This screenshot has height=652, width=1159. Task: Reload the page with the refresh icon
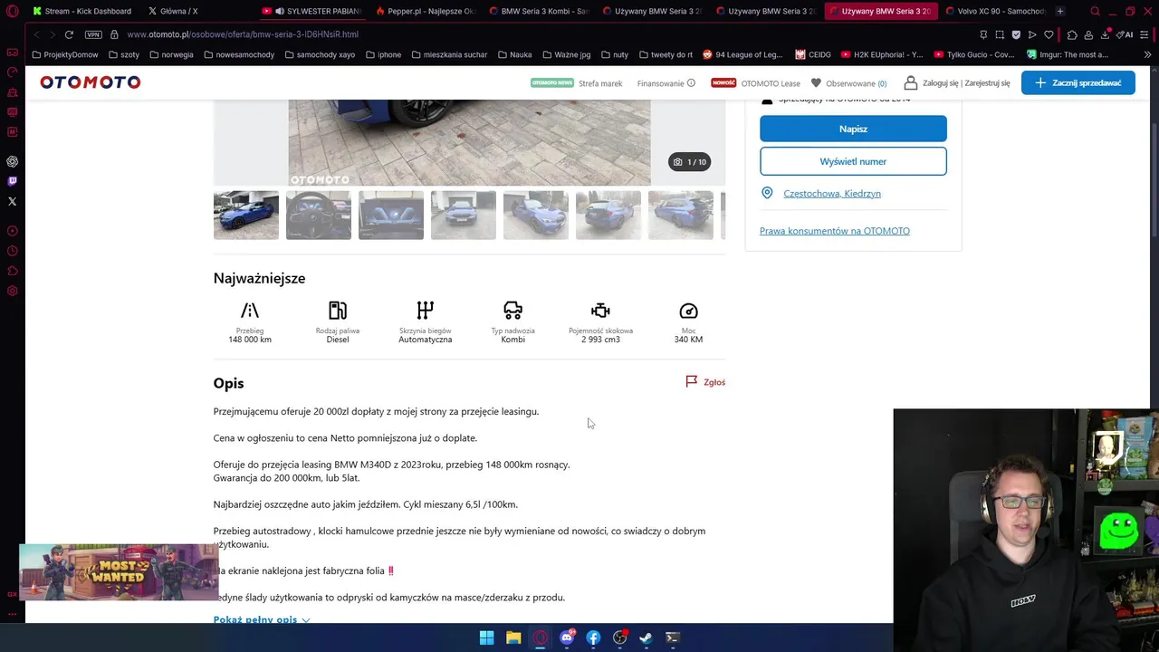(69, 34)
